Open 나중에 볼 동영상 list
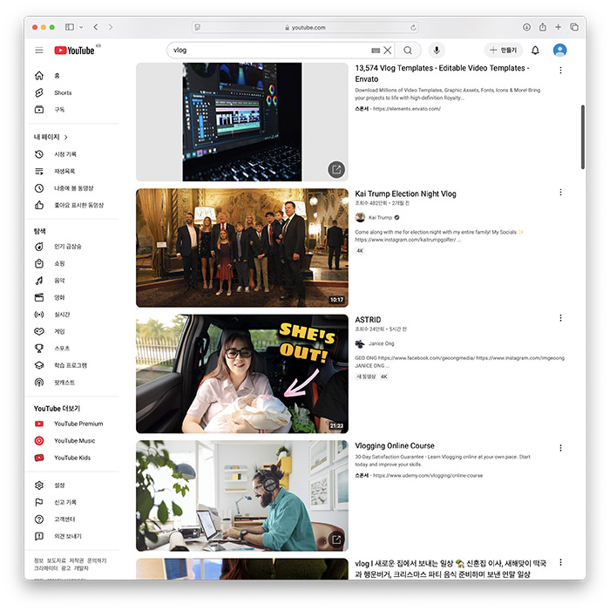 click(72, 188)
